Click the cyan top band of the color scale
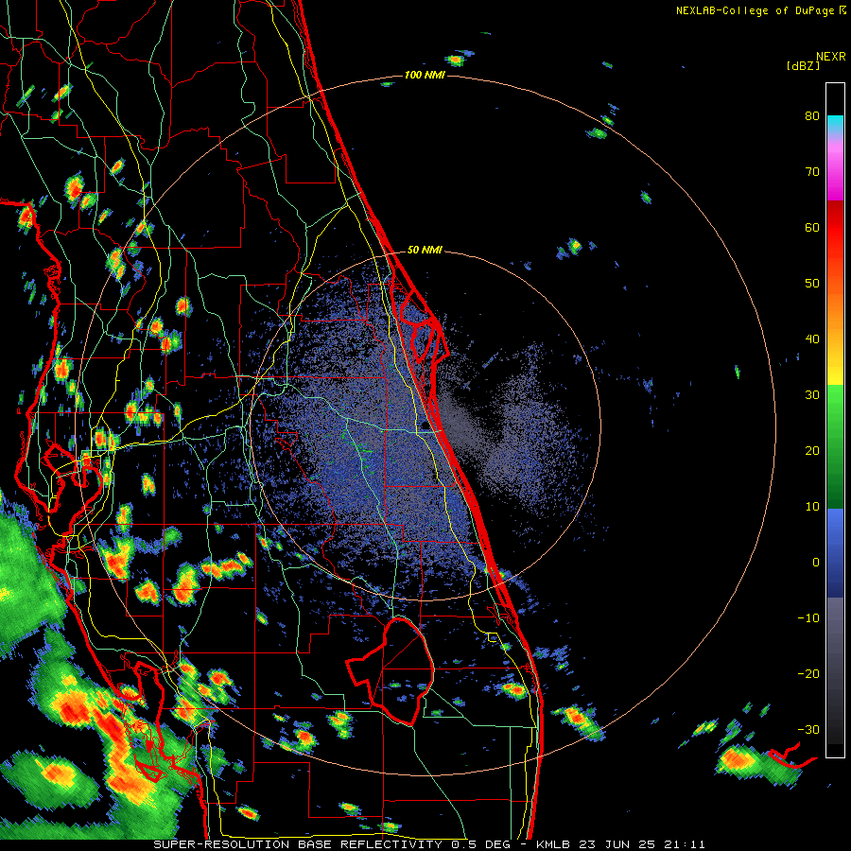 pos(835,124)
